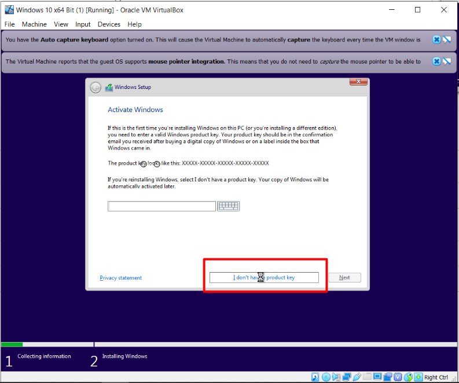Maximize the VirtualBox window

click(418, 10)
